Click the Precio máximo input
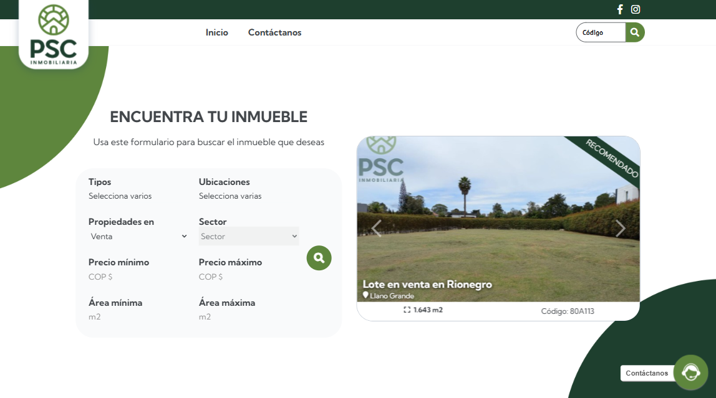 (248, 277)
